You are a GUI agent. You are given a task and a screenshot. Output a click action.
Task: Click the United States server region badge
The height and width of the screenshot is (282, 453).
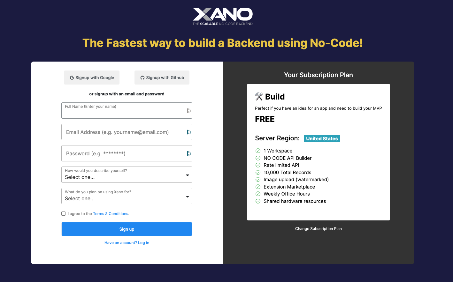[x=322, y=139]
